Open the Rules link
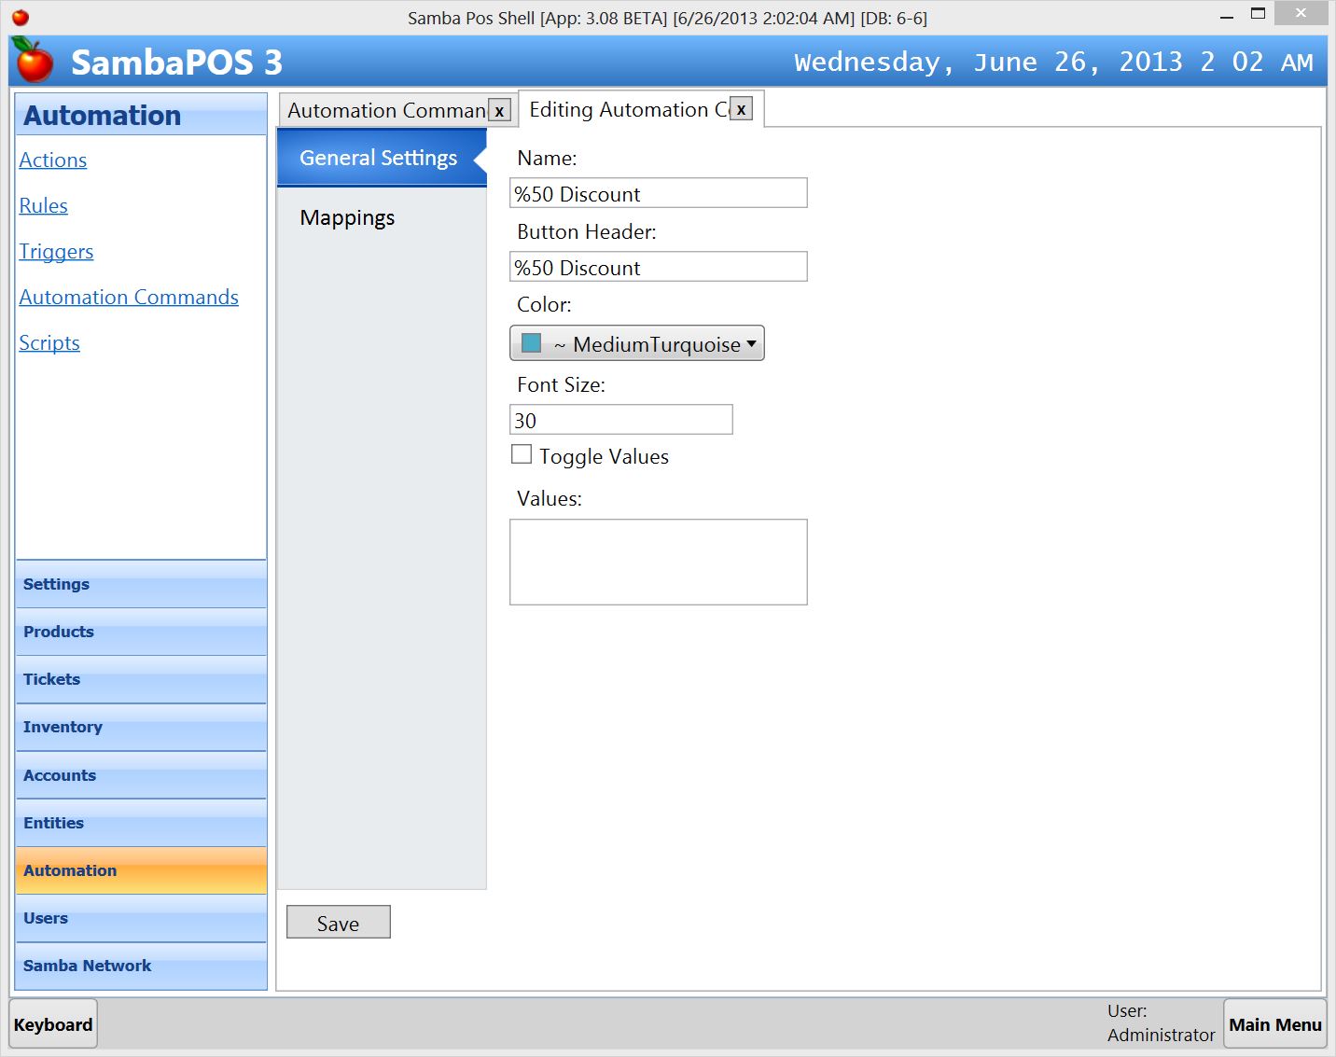1336x1057 pixels. [x=44, y=205]
